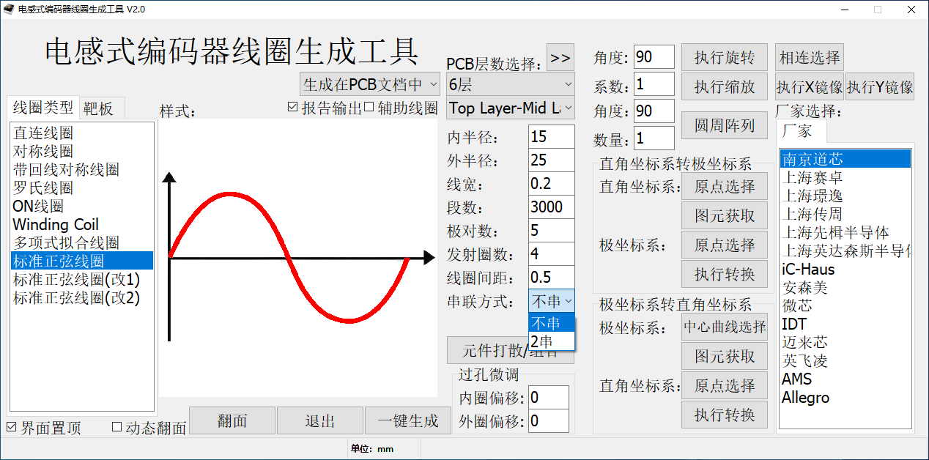
Task: Select 罗氏线圈 in coil list
Action: 82,188
